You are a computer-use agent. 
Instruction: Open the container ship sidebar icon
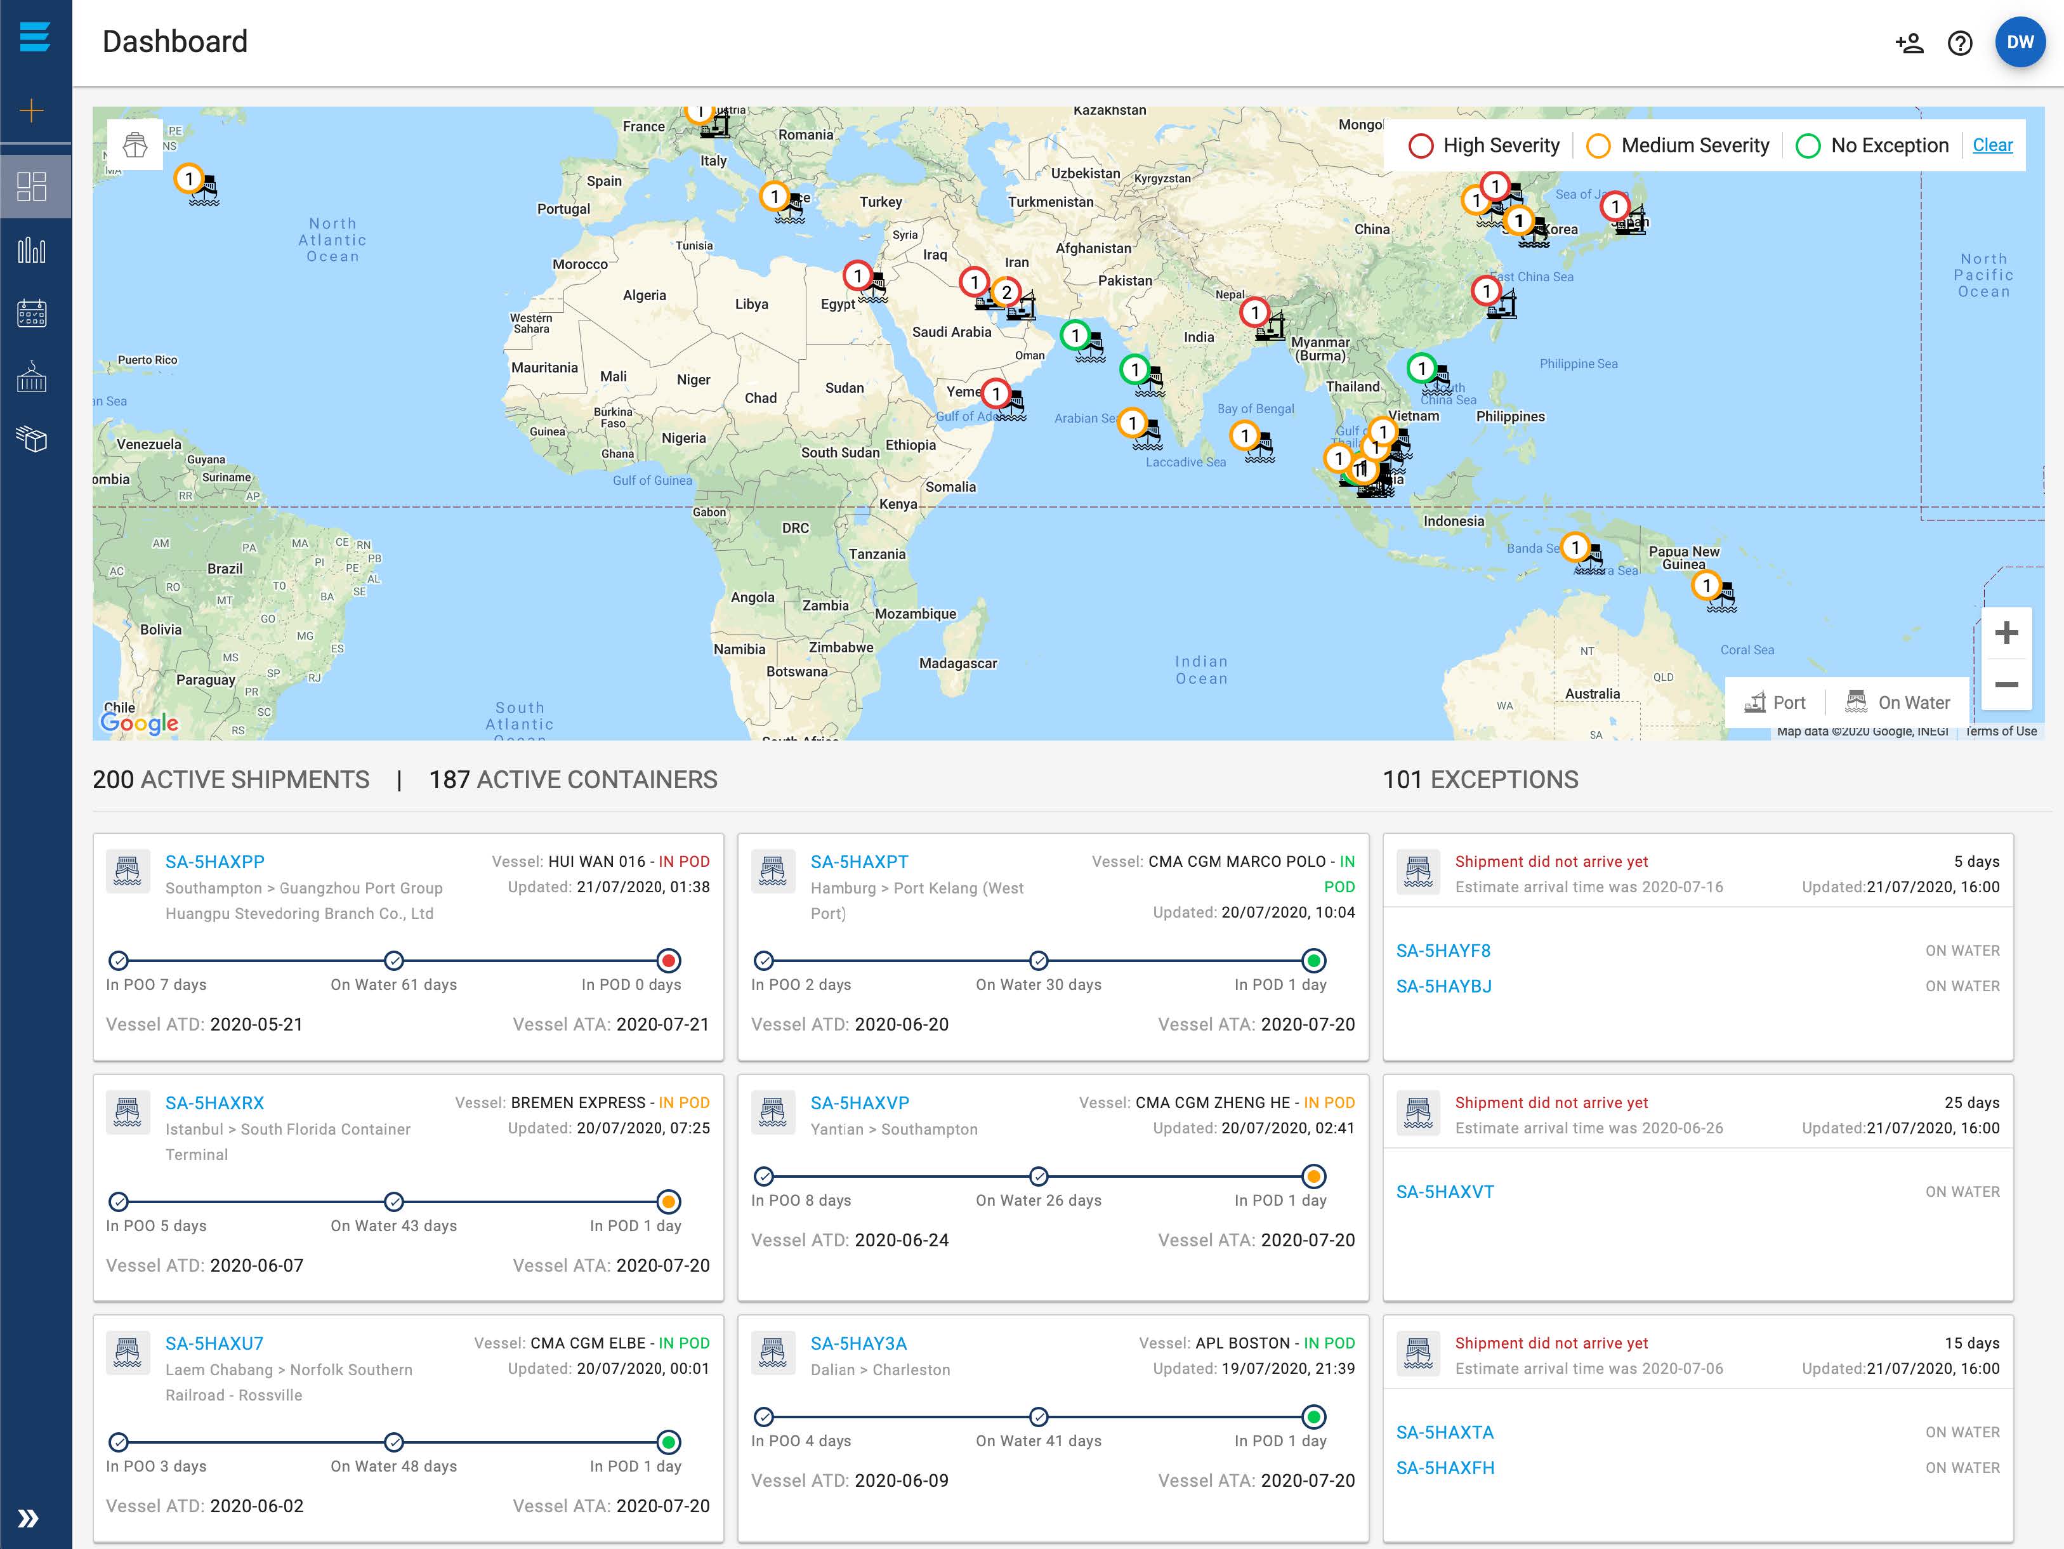32,377
